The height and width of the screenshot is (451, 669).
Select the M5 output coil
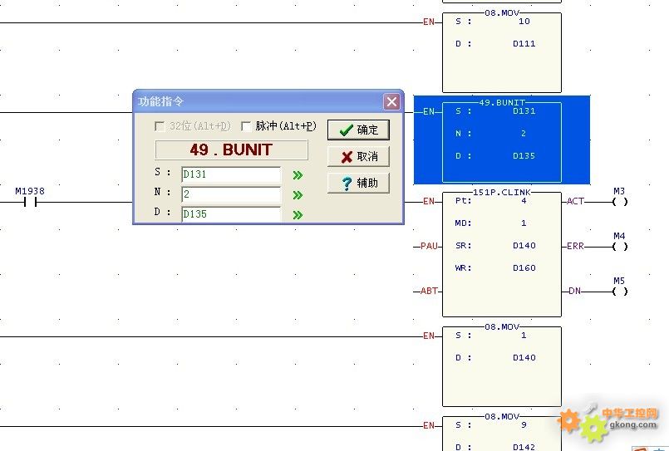pos(620,292)
